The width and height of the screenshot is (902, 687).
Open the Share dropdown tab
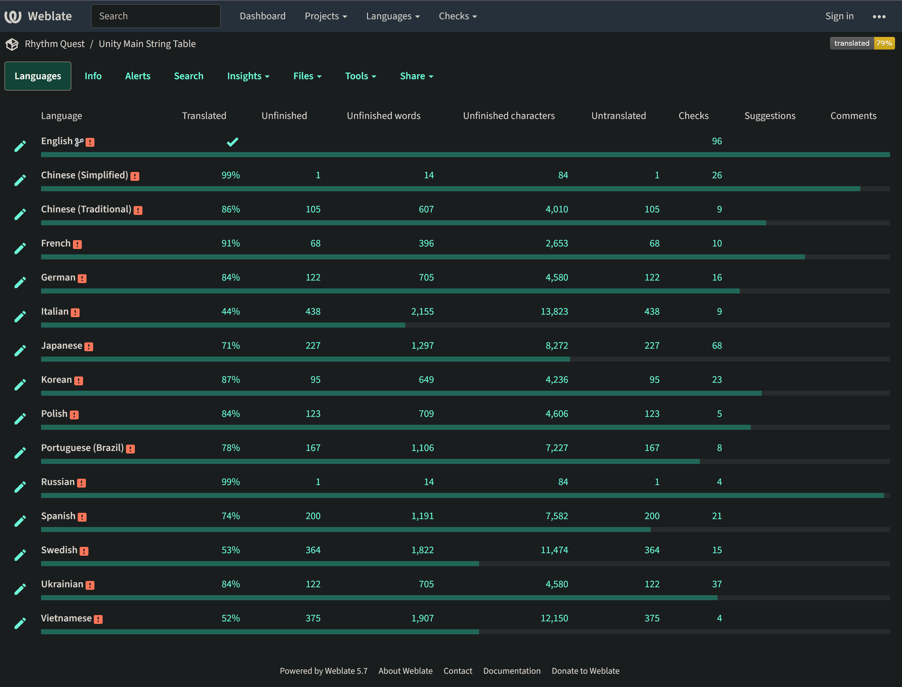click(x=416, y=76)
